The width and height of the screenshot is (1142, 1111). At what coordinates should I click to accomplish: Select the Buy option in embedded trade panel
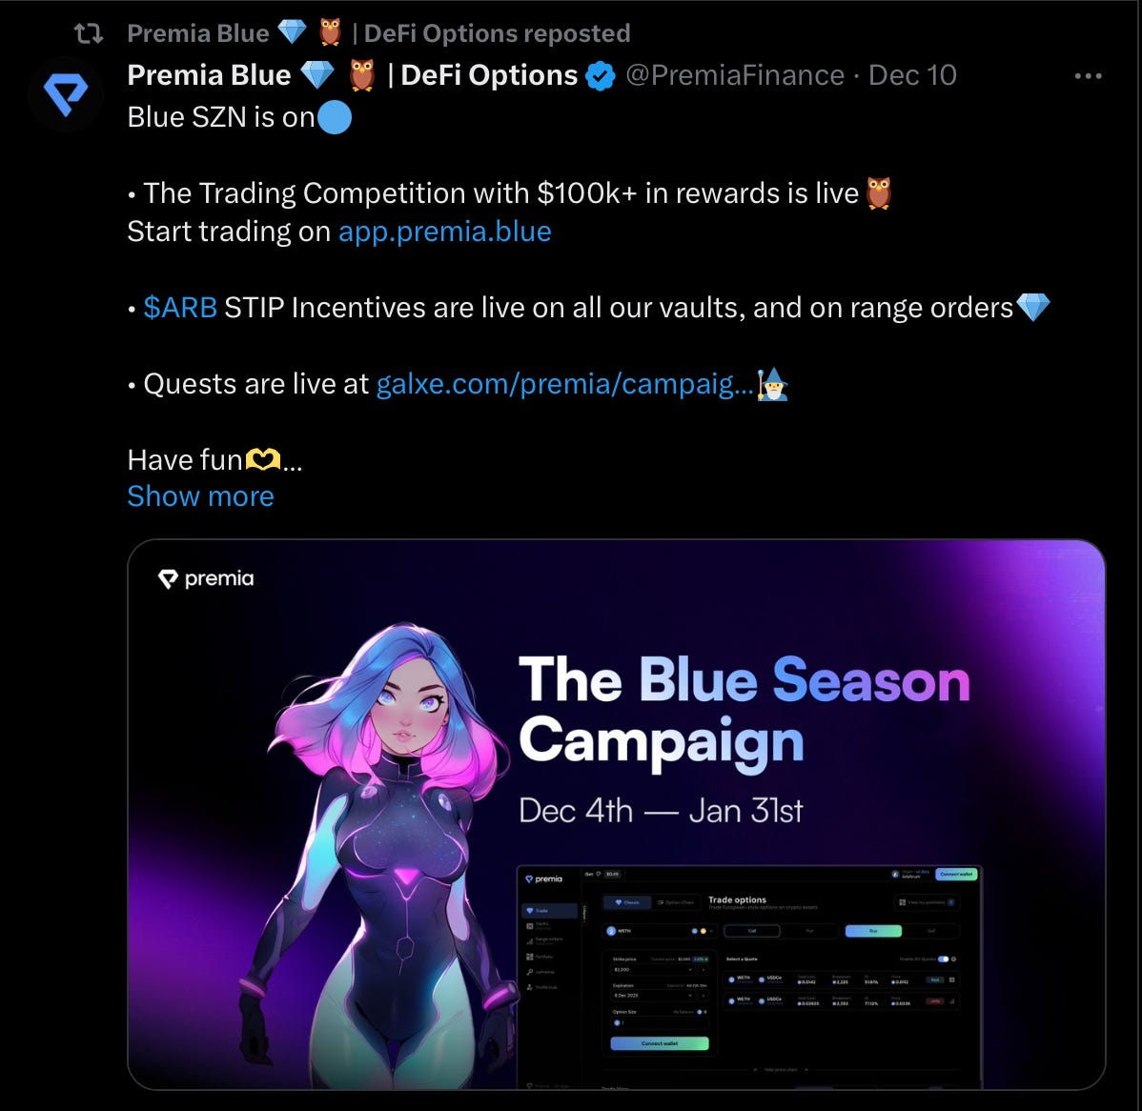(x=873, y=931)
